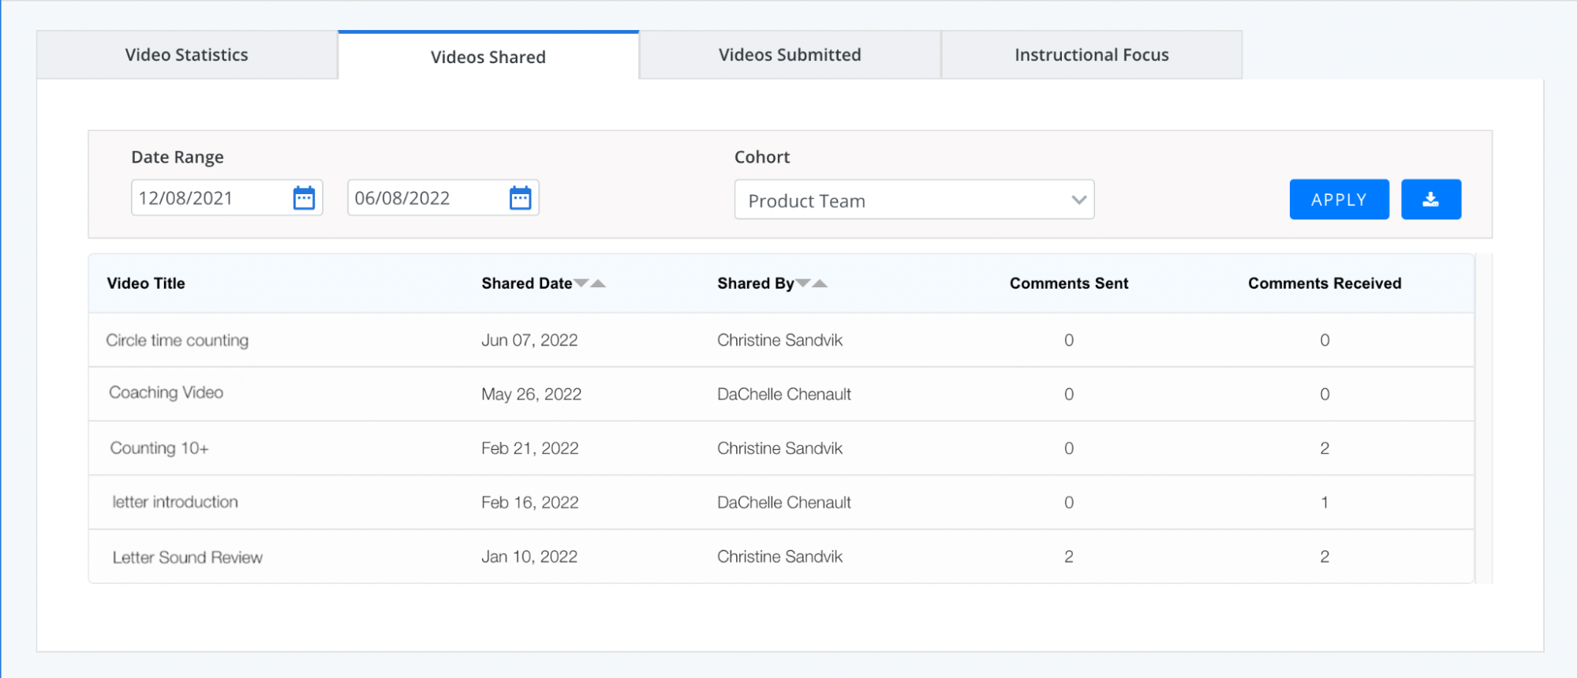Click the Comments Received column header
The width and height of the screenshot is (1577, 678).
[x=1325, y=283]
